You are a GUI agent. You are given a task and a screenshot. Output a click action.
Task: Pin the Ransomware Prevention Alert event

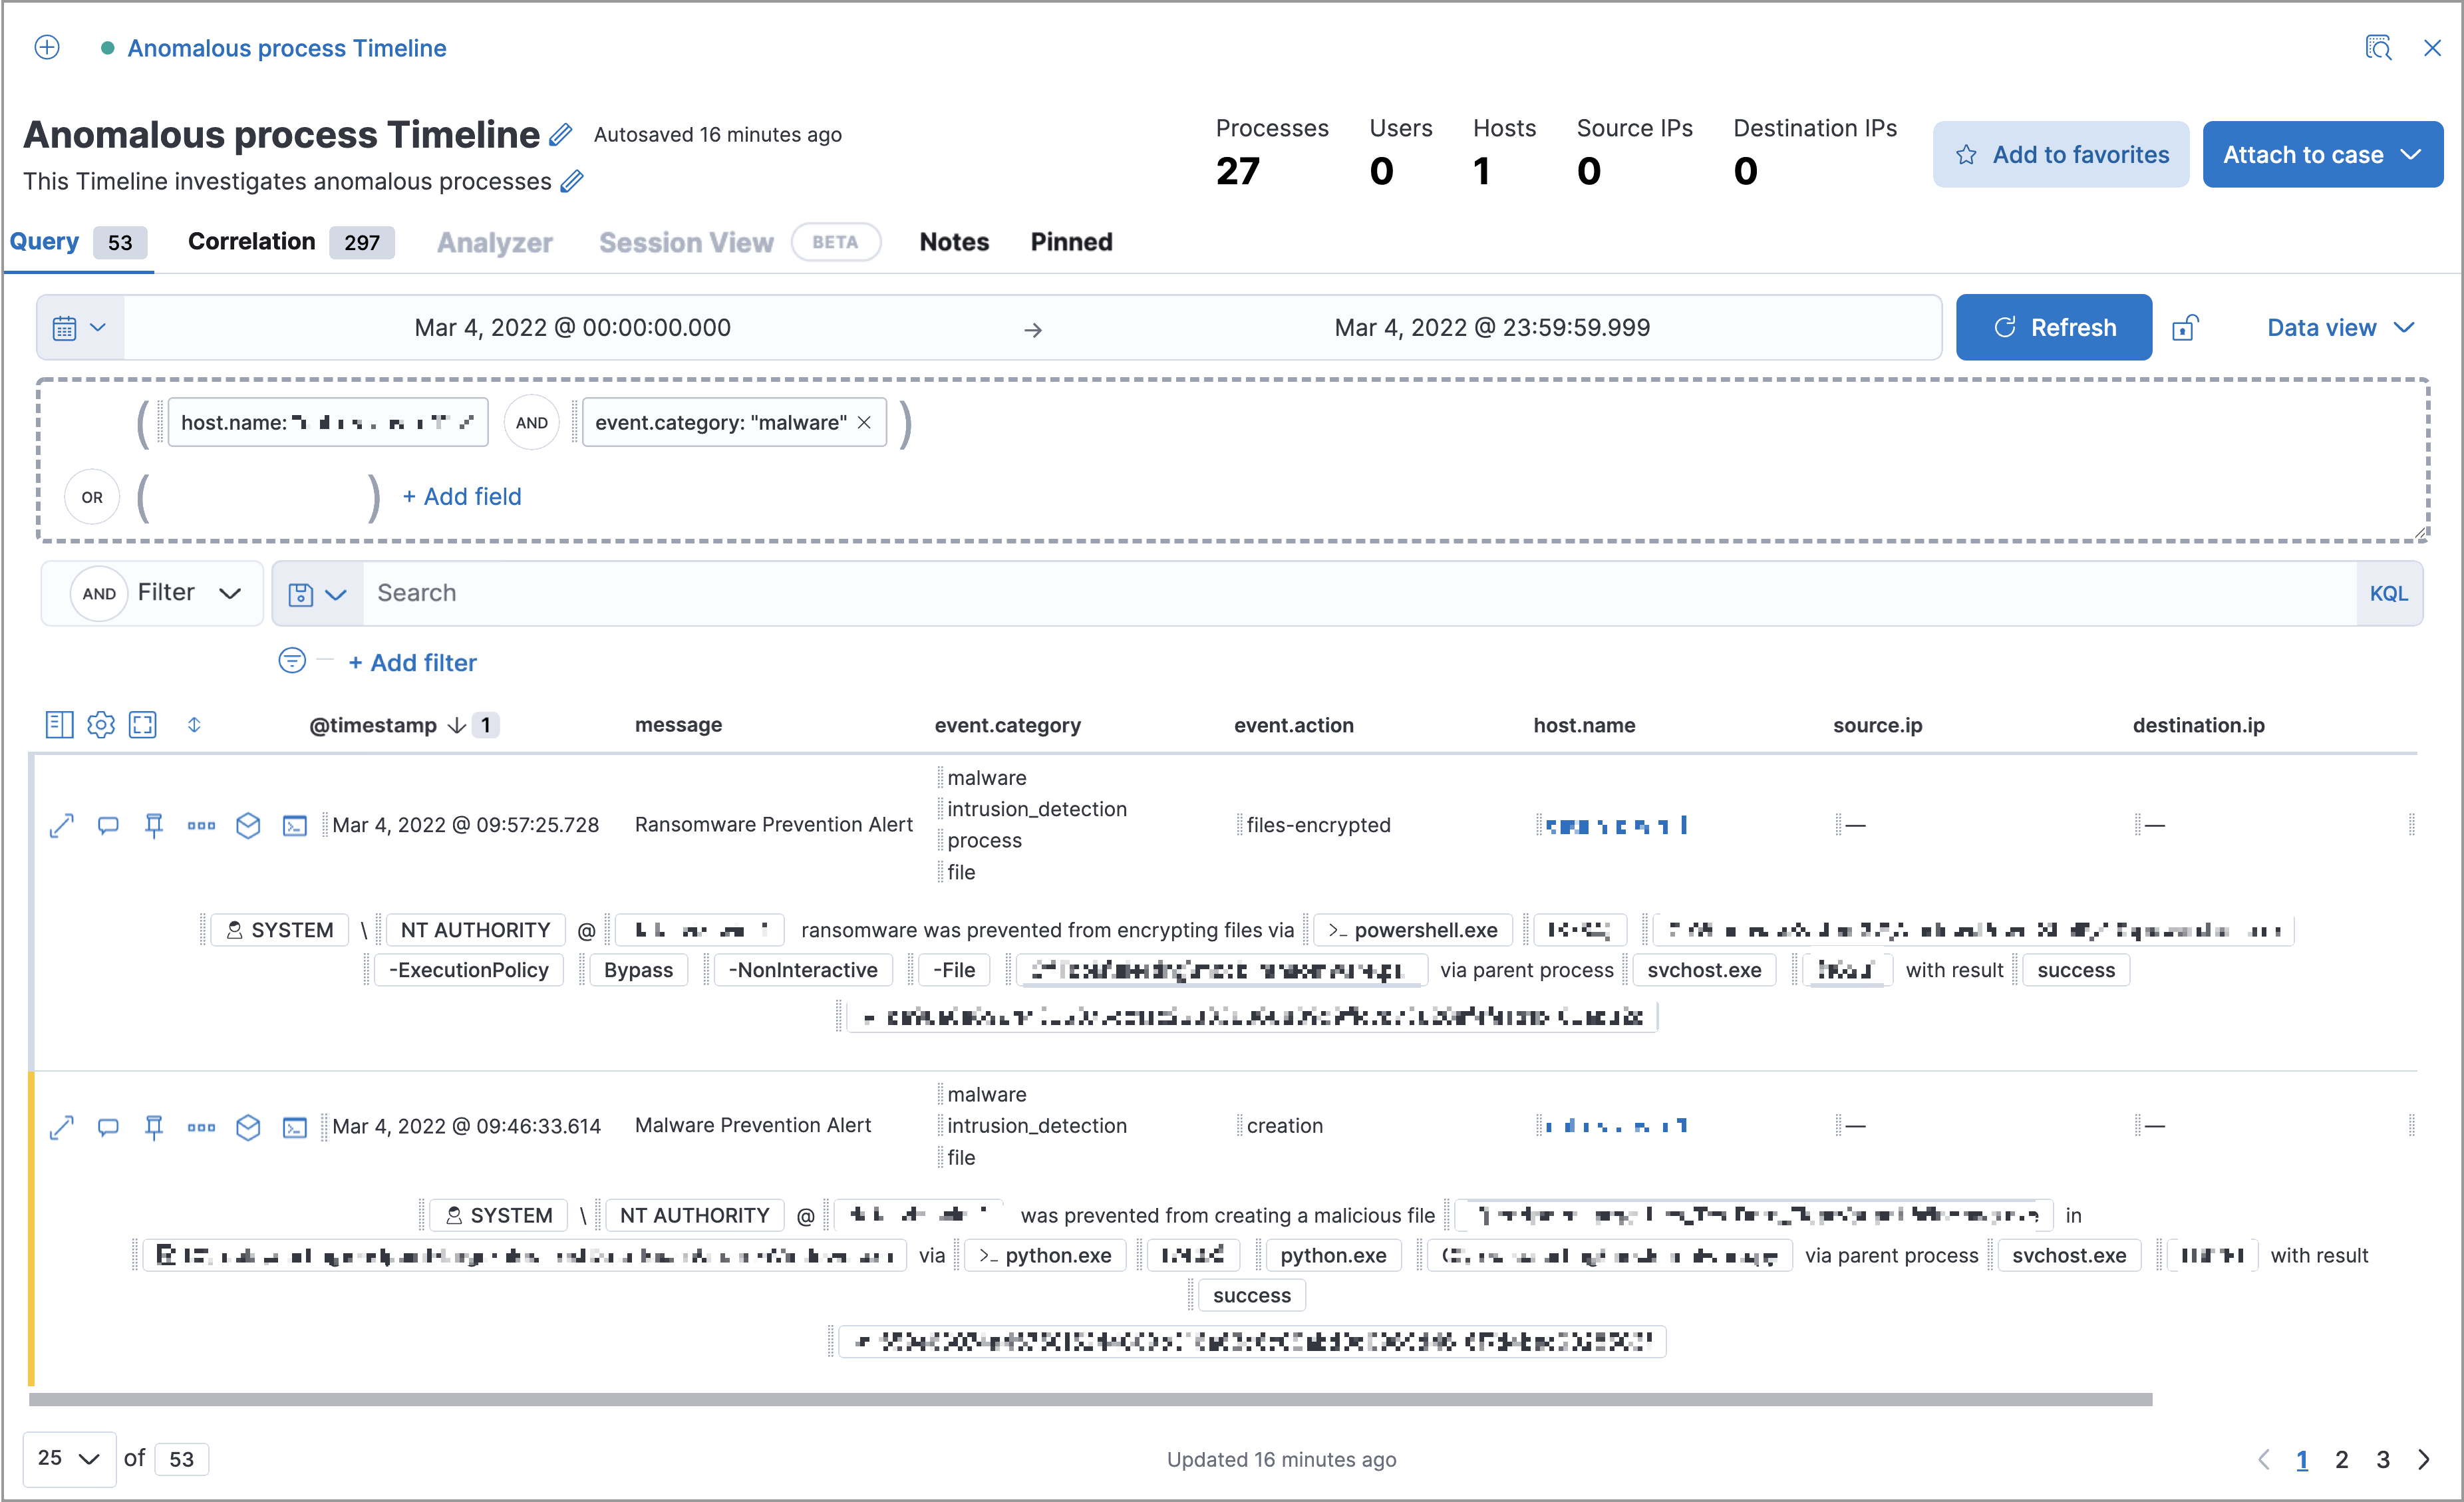154,825
